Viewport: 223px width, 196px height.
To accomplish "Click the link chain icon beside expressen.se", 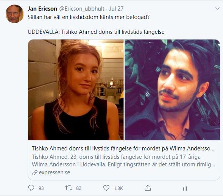I will coord(35,172).
